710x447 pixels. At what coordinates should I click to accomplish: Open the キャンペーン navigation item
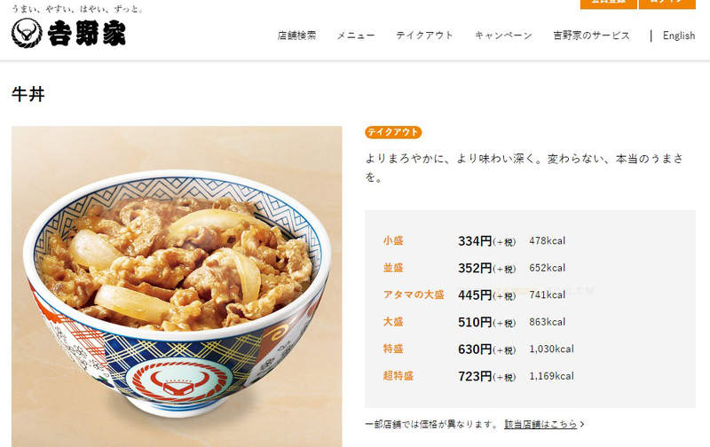point(503,35)
